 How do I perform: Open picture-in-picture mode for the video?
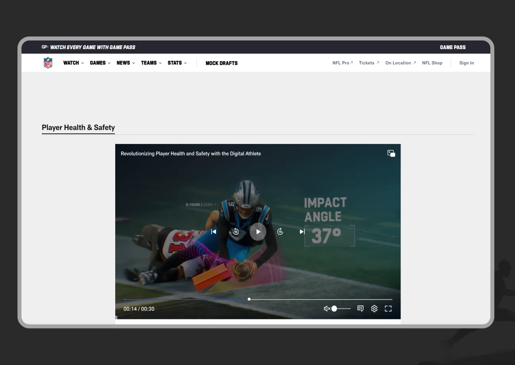pyautogui.click(x=391, y=154)
